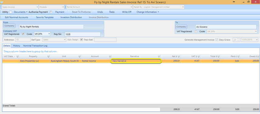Viewport: 260px width, 114px height.
Task: Click the restore window button
Action: point(248,2)
